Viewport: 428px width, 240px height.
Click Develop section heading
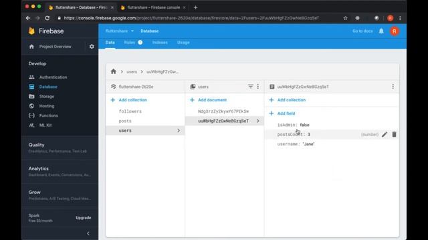(x=37, y=63)
